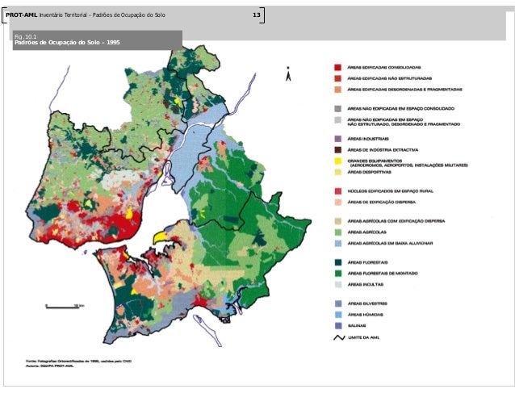Select 'Áreas Agrícolas com Edificação Dispersa' label
The height and width of the screenshot is (393, 515).
396,221
